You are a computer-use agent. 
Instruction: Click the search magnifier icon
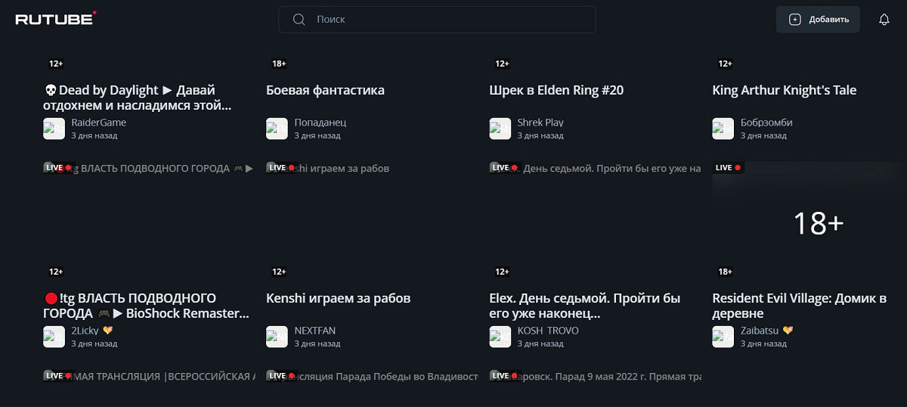299,20
